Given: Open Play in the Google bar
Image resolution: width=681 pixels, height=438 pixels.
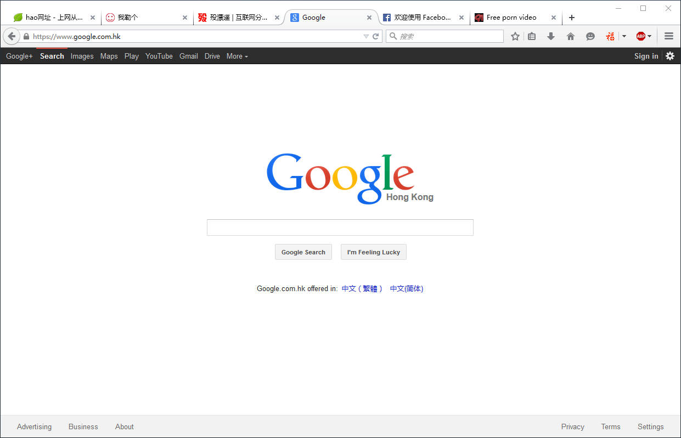Looking at the screenshot, I should coord(132,56).
